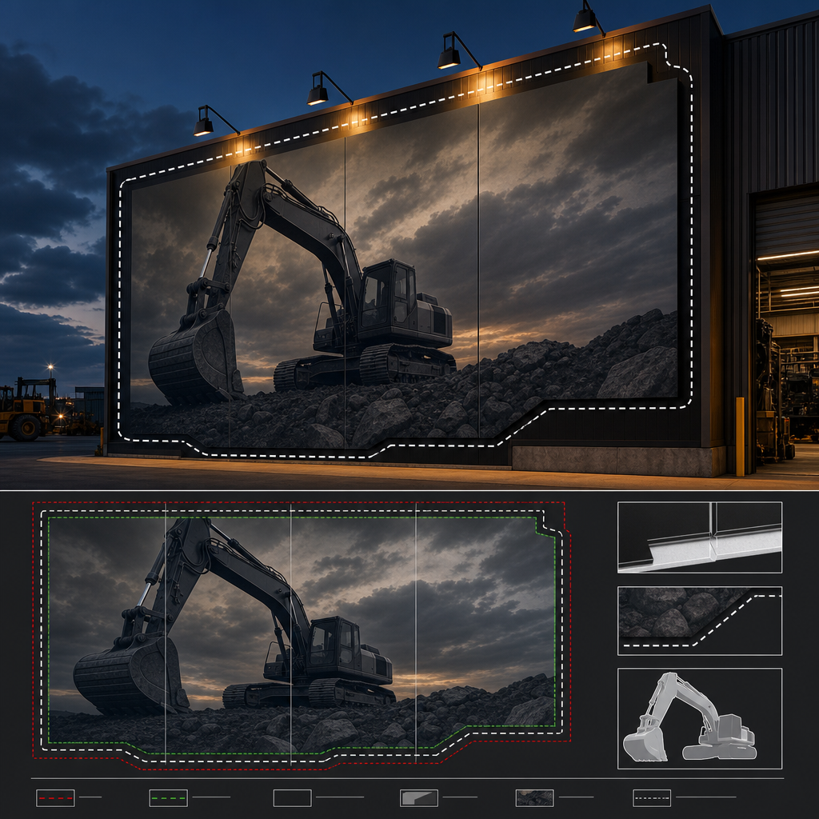The height and width of the screenshot is (819, 819).
Task: Select the green dashed line legend swatch
Action: (168, 798)
